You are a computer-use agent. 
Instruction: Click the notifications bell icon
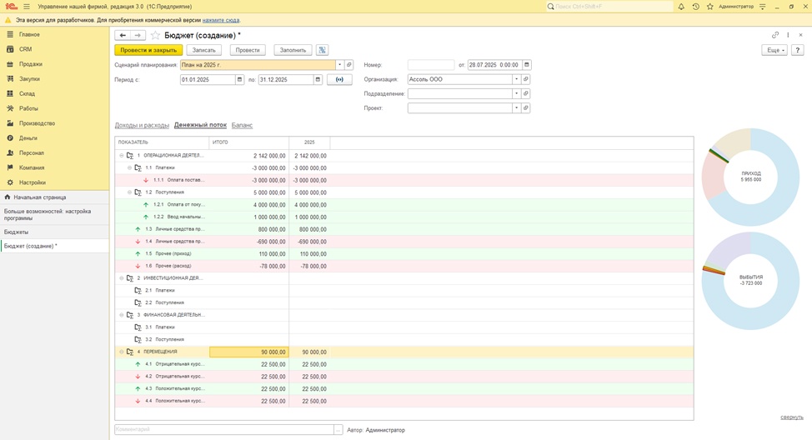pyautogui.click(x=681, y=7)
